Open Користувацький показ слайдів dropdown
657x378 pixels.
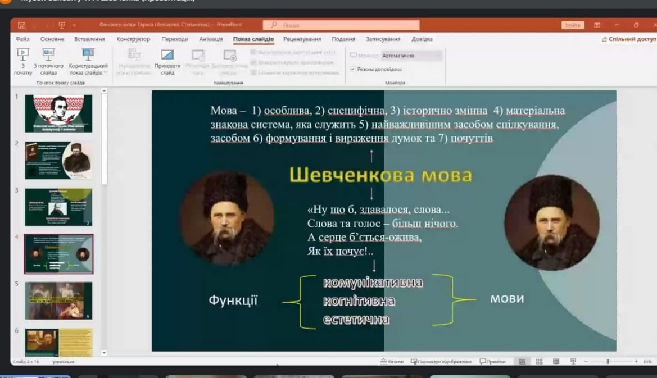click(88, 61)
